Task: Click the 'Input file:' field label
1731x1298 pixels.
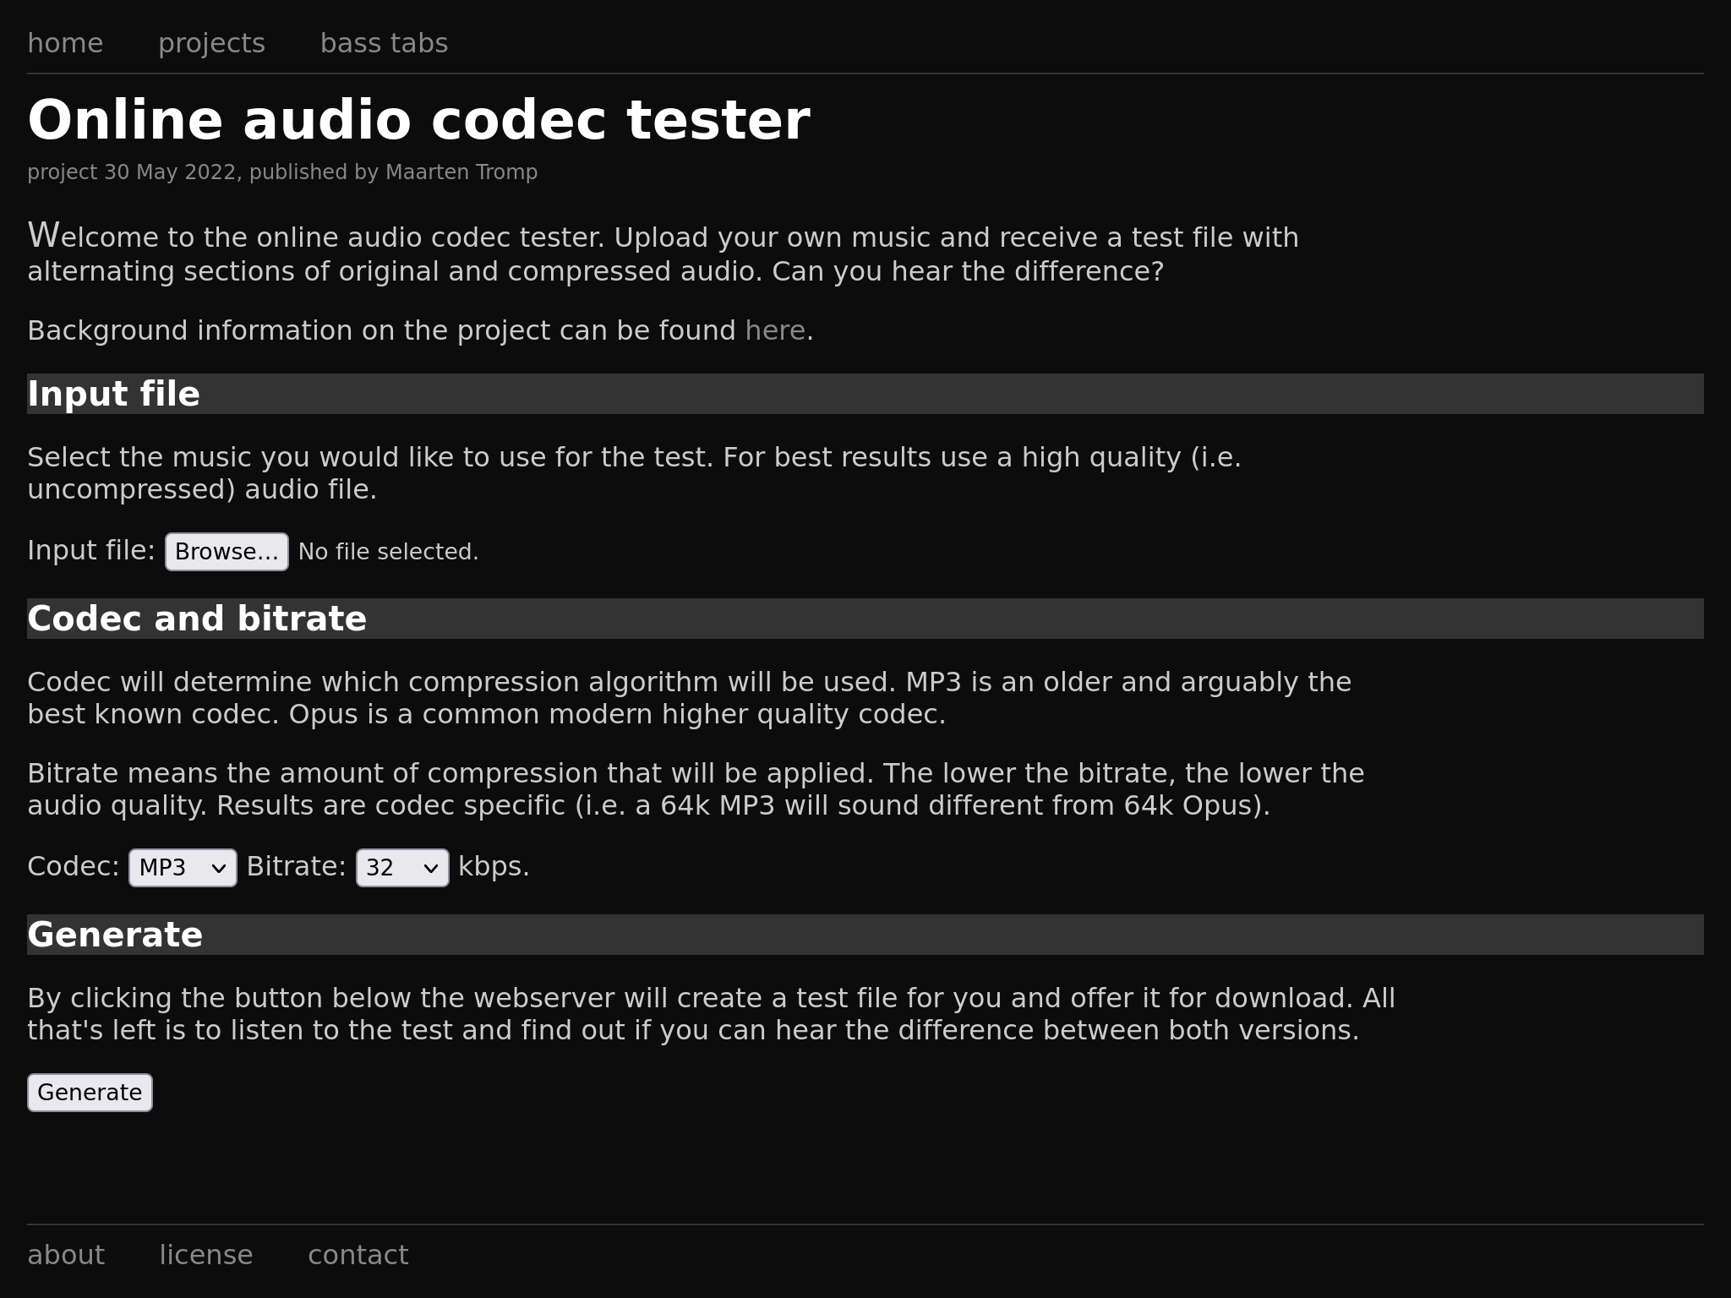Action: point(91,550)
